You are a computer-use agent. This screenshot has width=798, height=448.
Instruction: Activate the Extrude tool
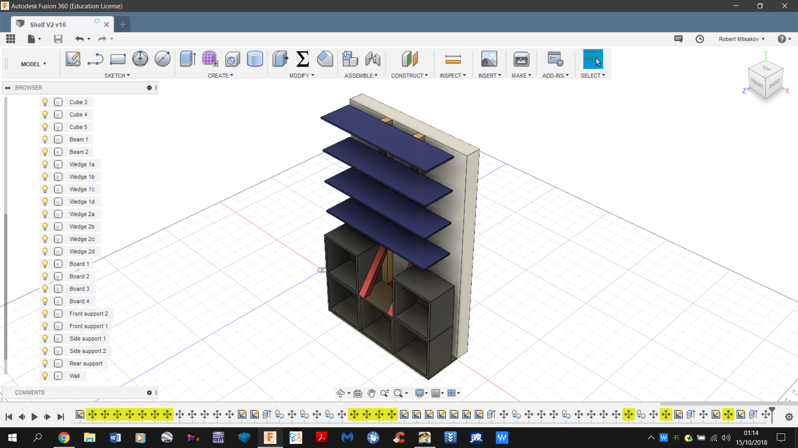click(188, 59)
